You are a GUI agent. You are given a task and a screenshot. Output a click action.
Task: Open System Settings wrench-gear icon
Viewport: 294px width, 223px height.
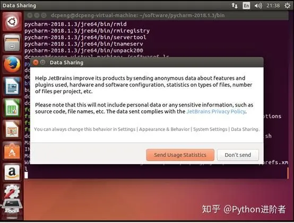12,191
